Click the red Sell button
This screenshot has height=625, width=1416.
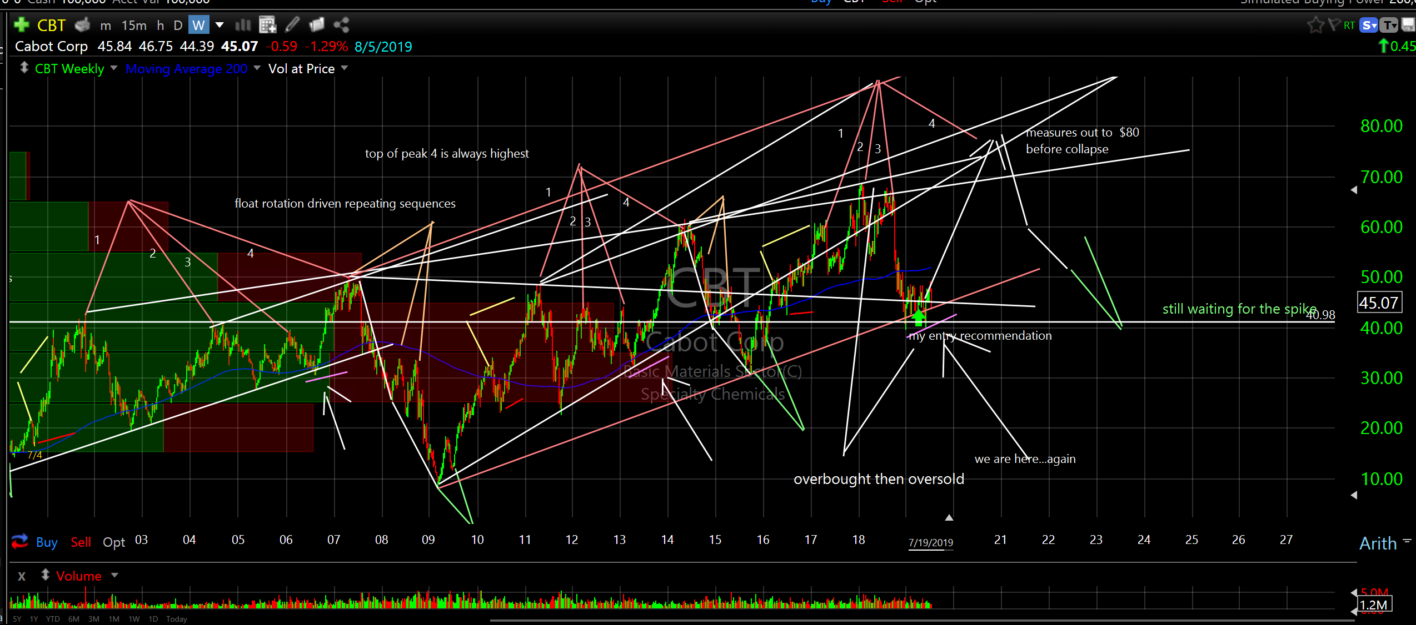tap(81, 542)
